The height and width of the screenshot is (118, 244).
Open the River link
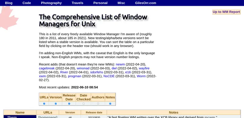(64, 72)
